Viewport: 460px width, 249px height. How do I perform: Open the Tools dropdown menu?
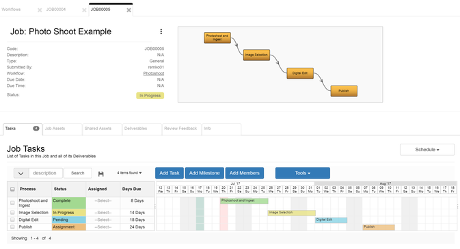(x=303, y=173)
